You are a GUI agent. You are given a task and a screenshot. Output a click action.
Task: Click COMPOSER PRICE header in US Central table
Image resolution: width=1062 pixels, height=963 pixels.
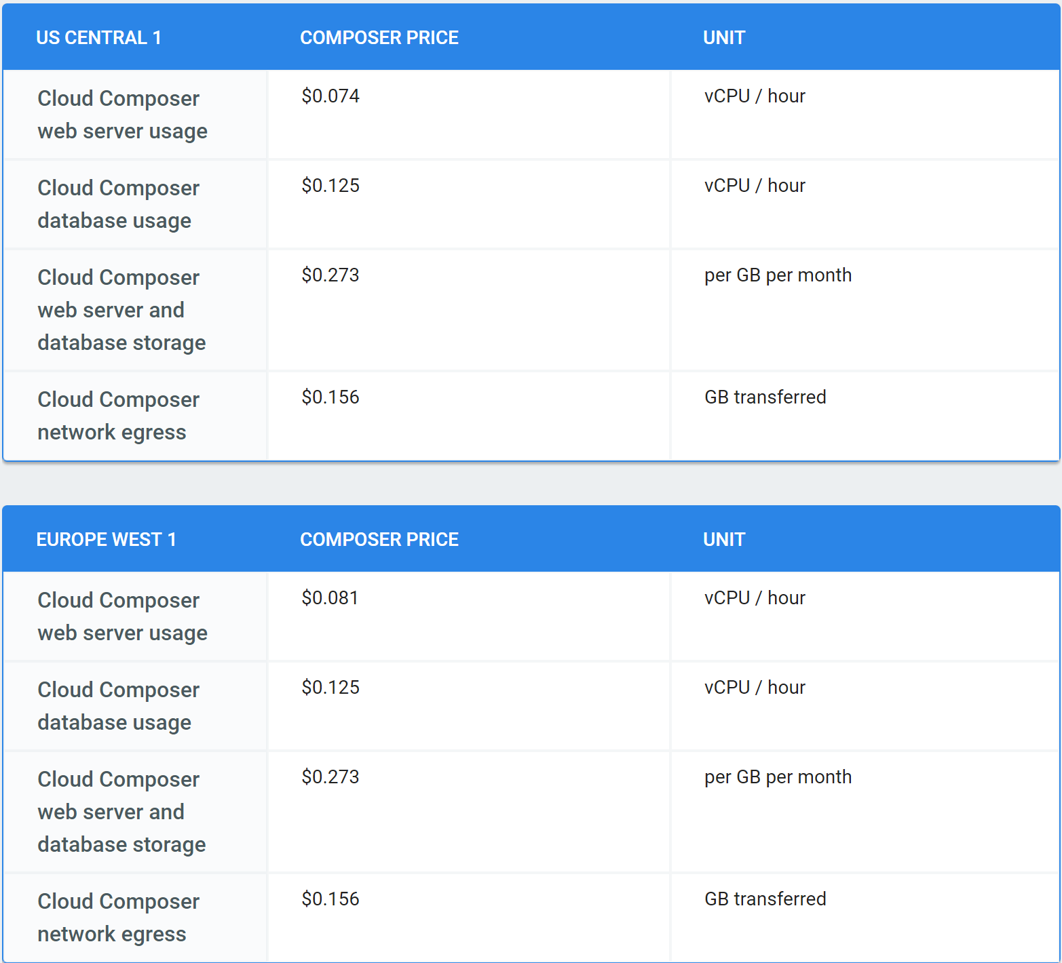click(379, 38)
